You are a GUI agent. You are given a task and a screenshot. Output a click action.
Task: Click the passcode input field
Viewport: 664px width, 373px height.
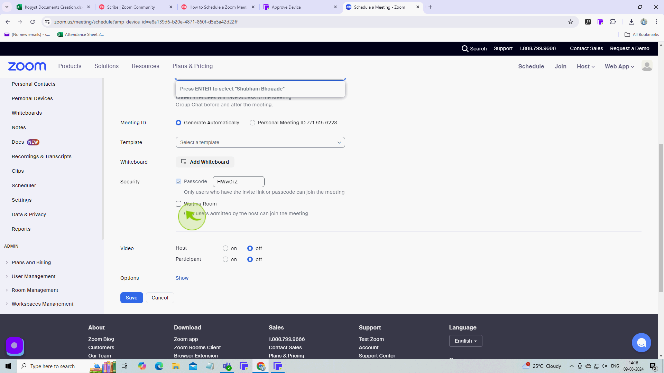point(238,182)
